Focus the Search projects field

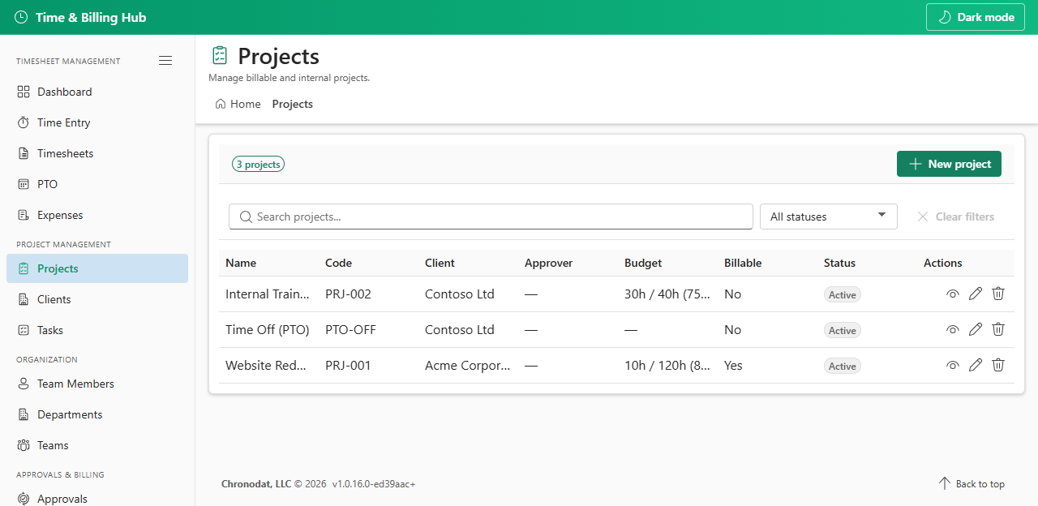(x=491, y=217)
